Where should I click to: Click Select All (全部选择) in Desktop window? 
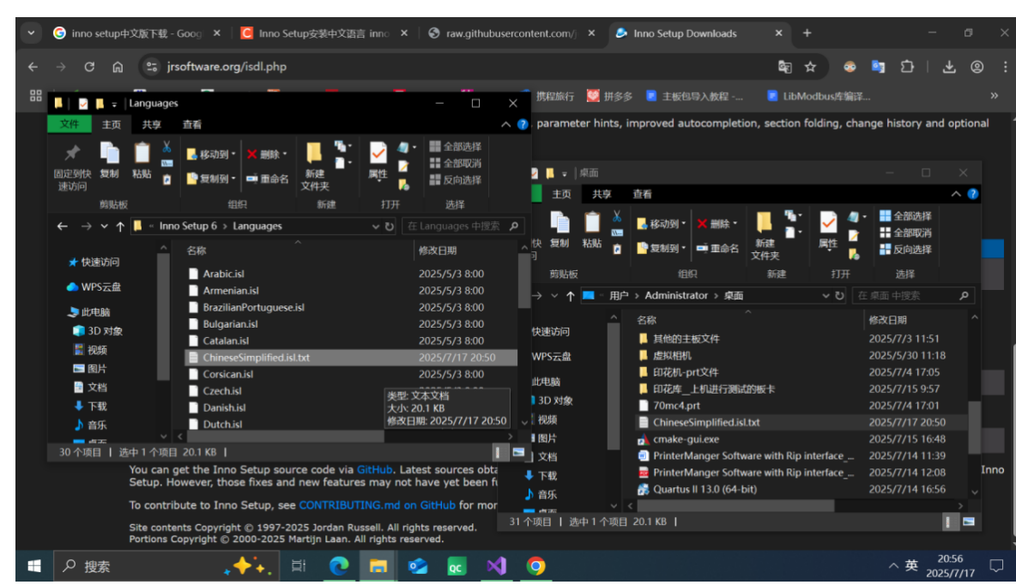pos(906,216)
